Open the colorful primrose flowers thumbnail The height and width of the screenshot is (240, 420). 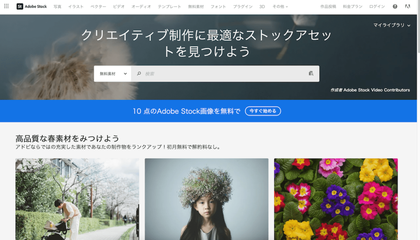[x=336, y=199]
